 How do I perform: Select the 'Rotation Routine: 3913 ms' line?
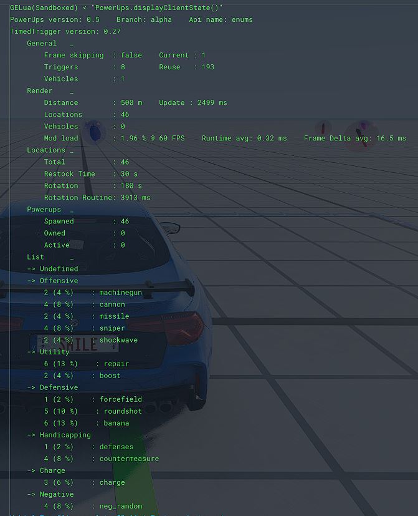click(97, 197)
